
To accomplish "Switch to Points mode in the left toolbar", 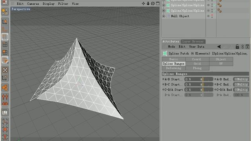I will coord(5,37).
